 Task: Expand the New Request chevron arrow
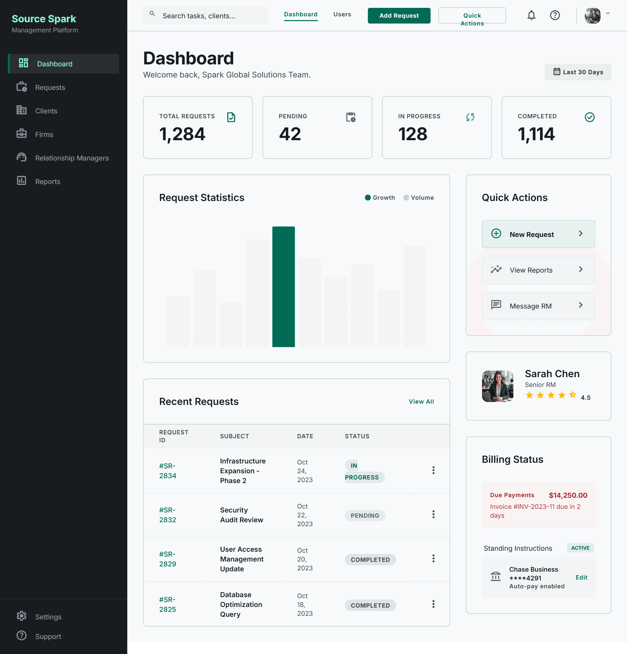(x=581, y=234)
